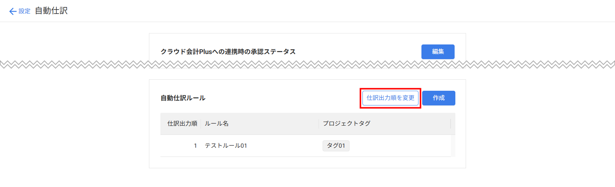
Task: Click blank header area right of プロジェクトタグ
Action: [409, 124]
